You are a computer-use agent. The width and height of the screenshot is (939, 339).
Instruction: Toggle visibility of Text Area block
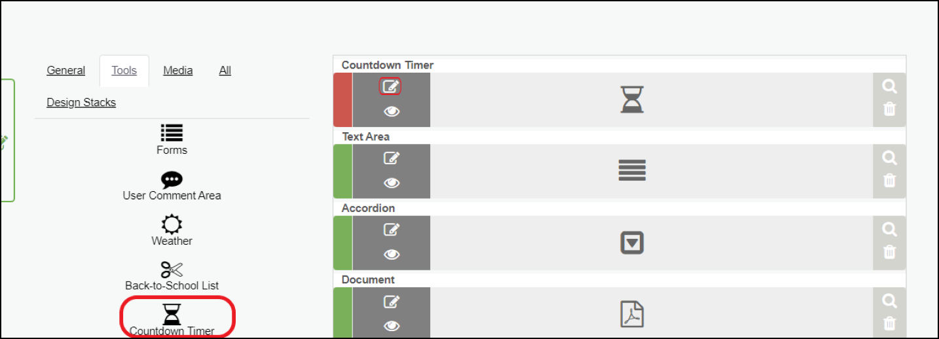tap(392, 183)
